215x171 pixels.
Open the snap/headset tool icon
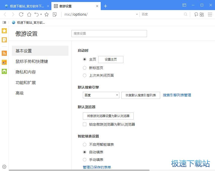point(196,14)
